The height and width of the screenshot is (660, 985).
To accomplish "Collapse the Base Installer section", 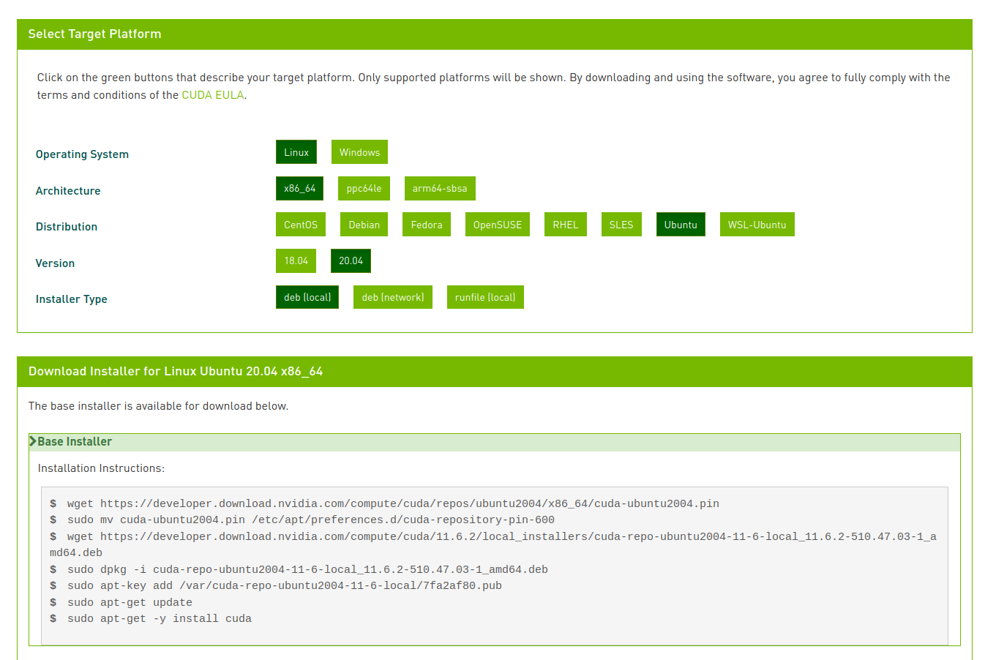I will pos(495,442).
